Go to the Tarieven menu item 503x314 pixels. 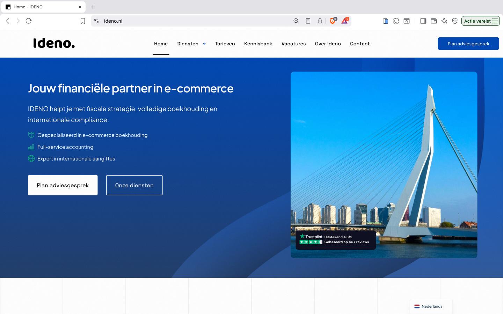click(225, 44)
